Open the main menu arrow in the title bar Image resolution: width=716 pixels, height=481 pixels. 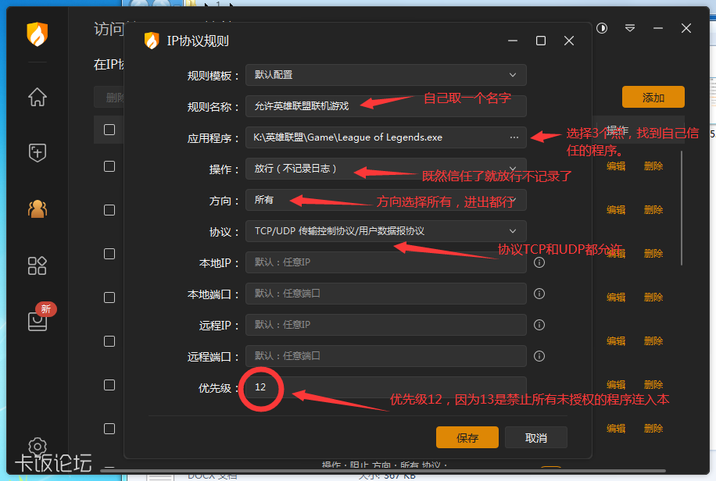point(630,28)
